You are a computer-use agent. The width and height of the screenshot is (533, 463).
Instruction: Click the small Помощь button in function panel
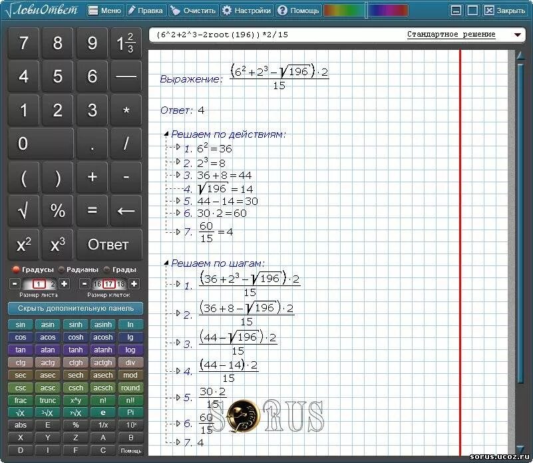pyautogui.click(x=130, y=450)
